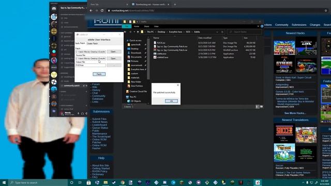Click OK in the patched successfully dialog

[x=171, y=101]
